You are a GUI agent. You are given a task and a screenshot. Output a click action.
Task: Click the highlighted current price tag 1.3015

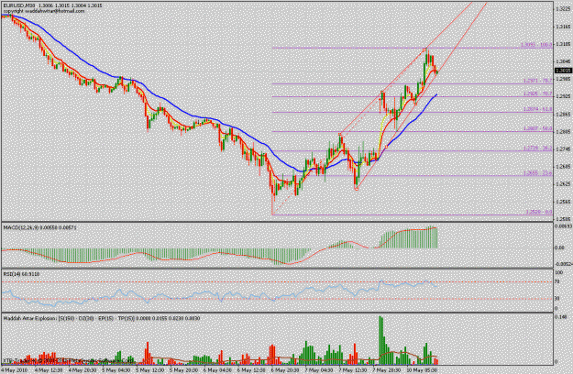pos(563,71)
